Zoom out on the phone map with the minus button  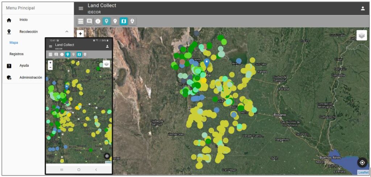coord(50,68)
